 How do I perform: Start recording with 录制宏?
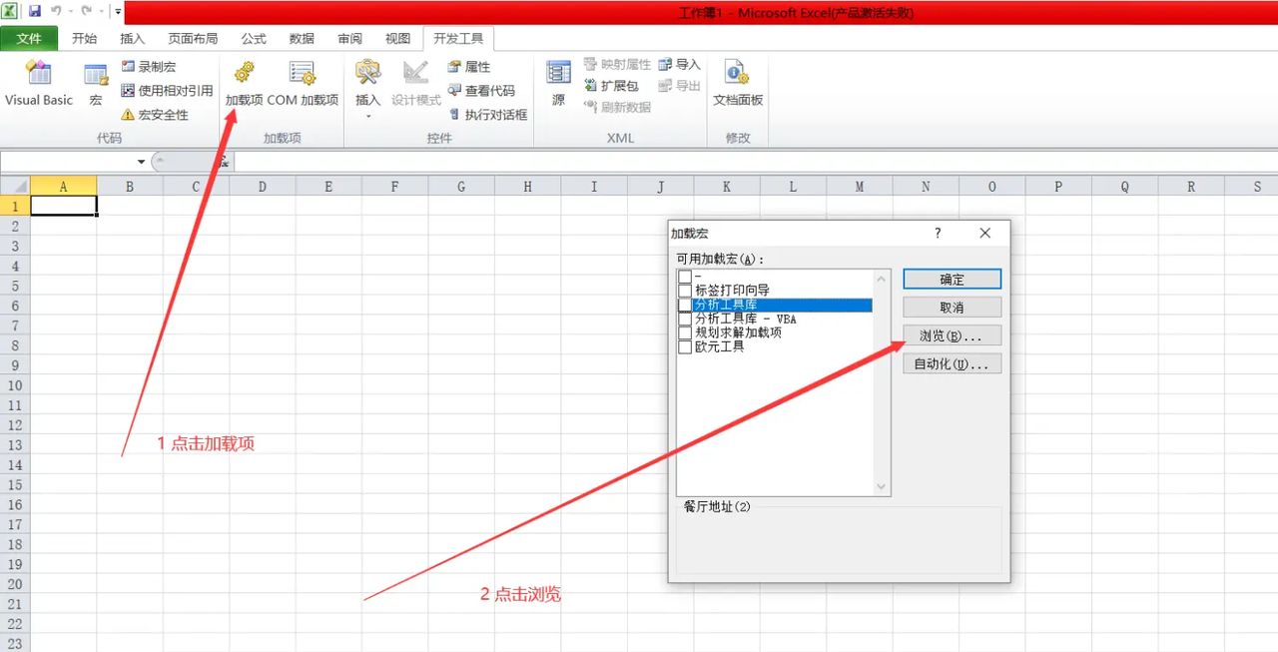pos(148,67)
